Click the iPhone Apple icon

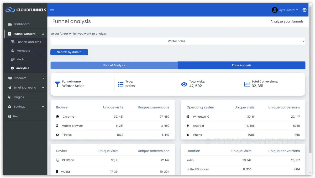[x=188, y=135]
